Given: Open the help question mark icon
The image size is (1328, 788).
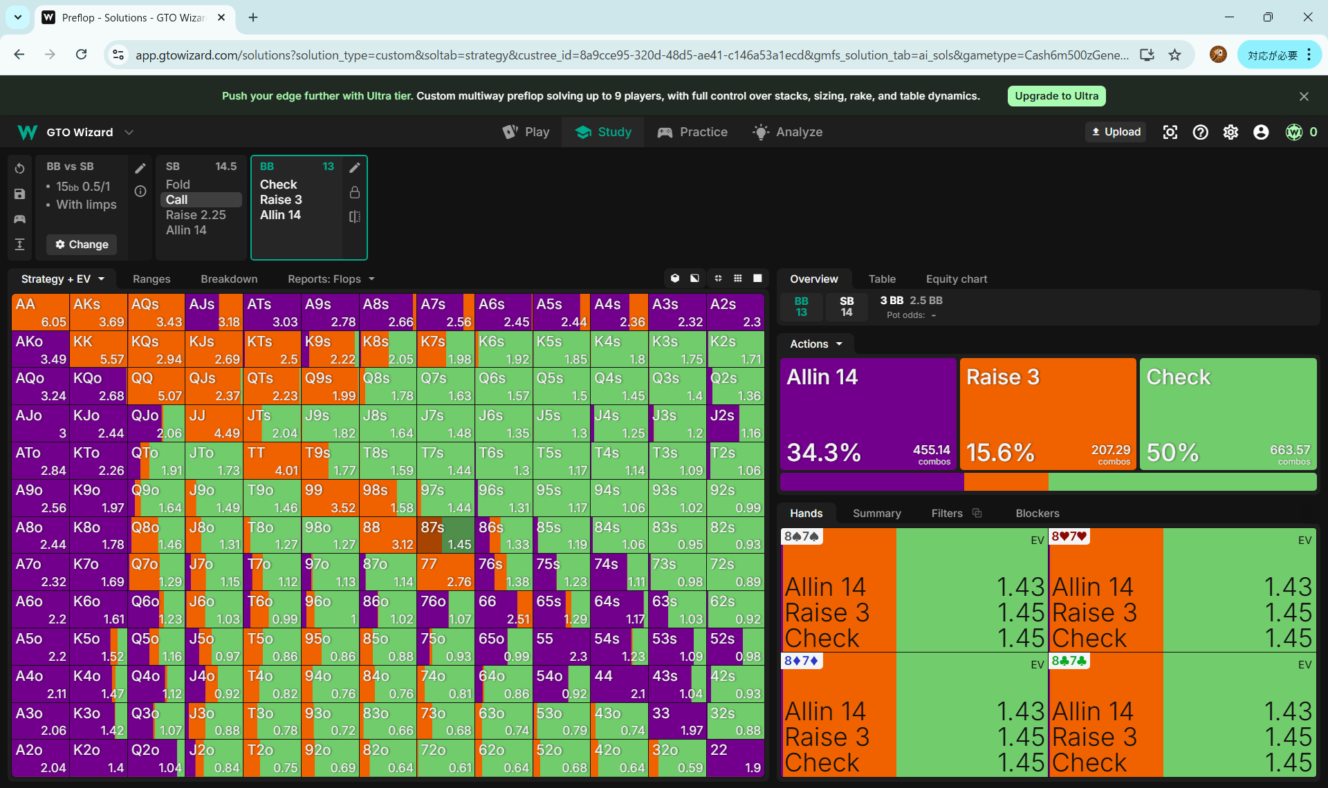Looking at the screenshot, I should pos(1200,132).
